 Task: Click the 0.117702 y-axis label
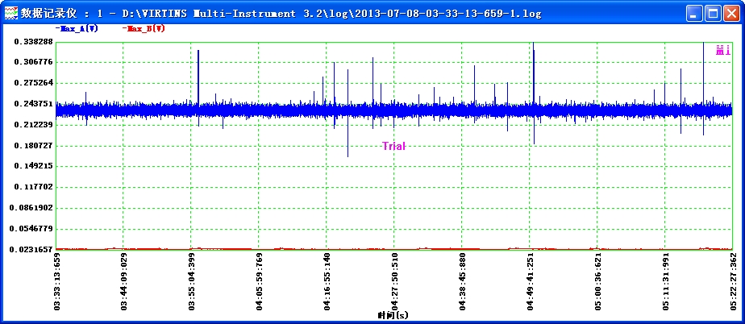tap(34, 187)
